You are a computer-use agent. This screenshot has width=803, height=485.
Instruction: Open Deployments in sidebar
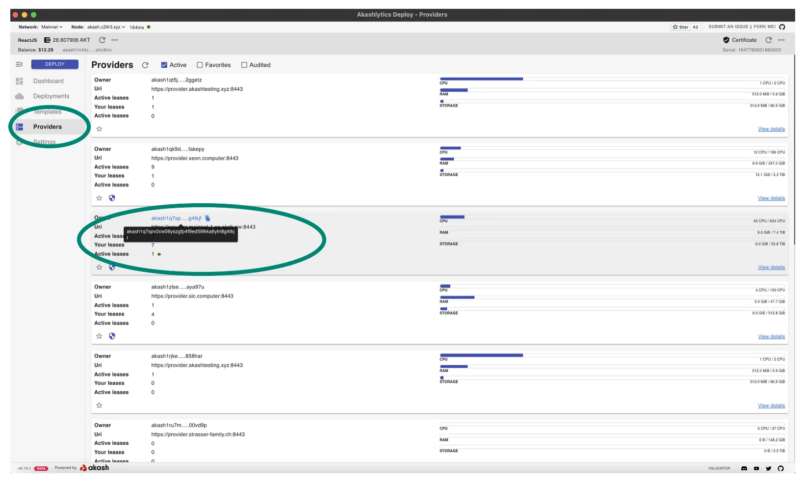point(51,96)
